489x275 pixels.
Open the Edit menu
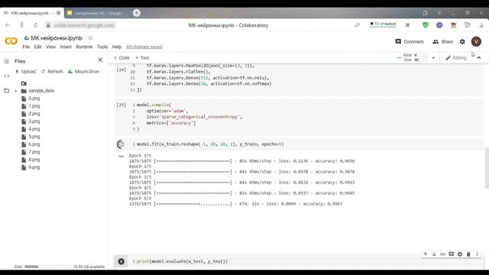pyautogui.click(x=37, y=47)
